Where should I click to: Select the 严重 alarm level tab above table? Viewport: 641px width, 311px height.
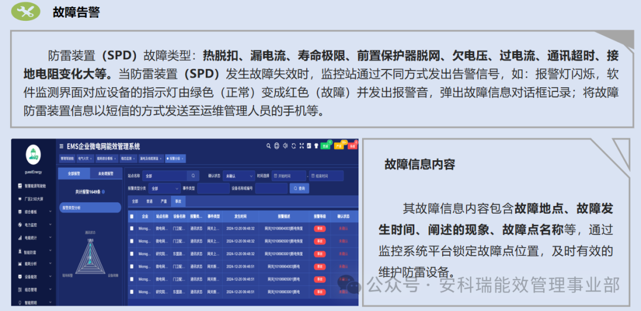[x=164, y=201]
